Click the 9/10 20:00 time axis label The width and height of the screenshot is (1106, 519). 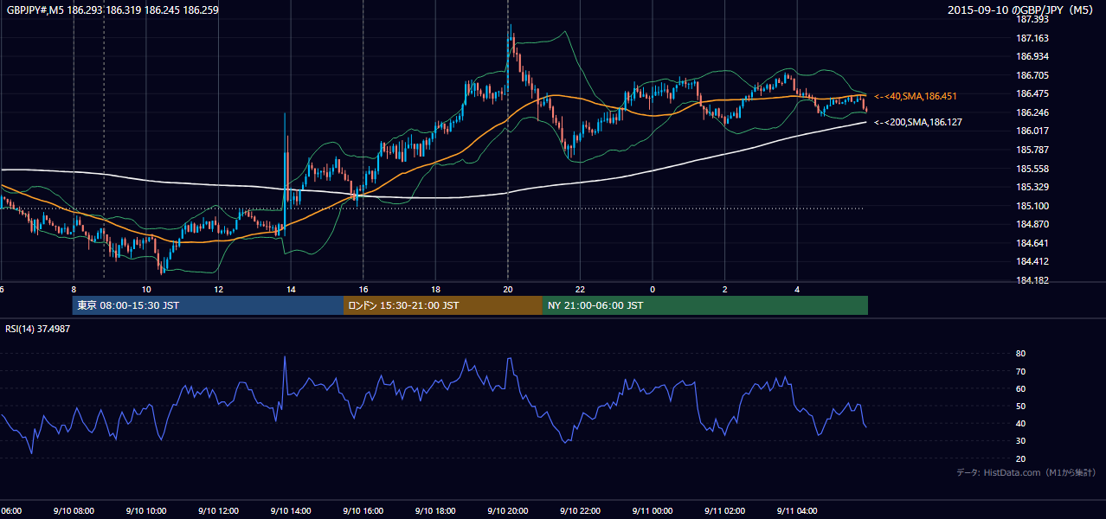507,511
